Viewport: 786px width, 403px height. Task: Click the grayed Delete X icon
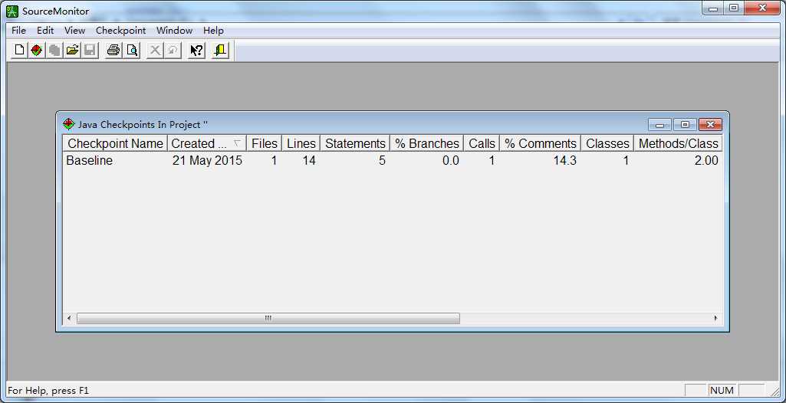(x=156, y=50)
